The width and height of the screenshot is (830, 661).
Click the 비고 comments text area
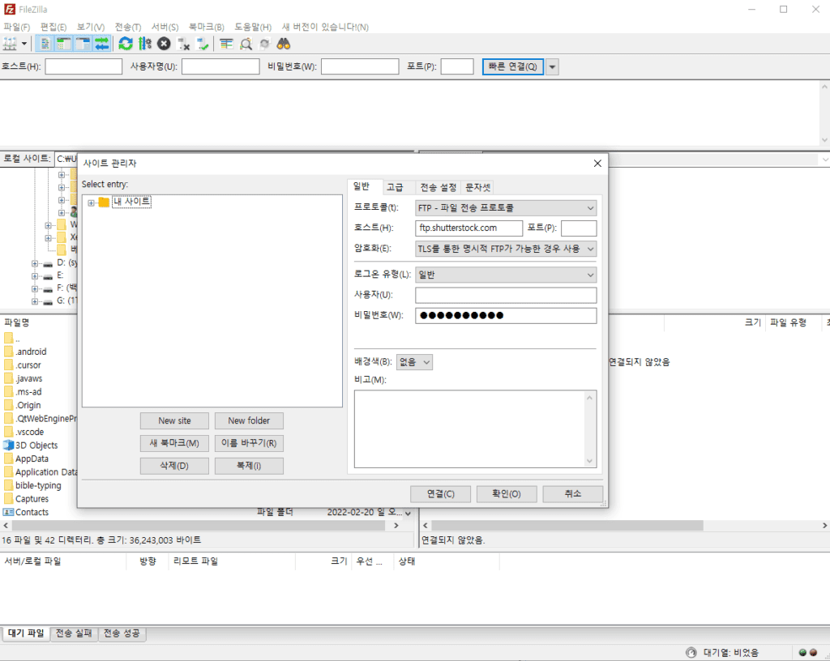pyautogui.click(x=475, y=429)
